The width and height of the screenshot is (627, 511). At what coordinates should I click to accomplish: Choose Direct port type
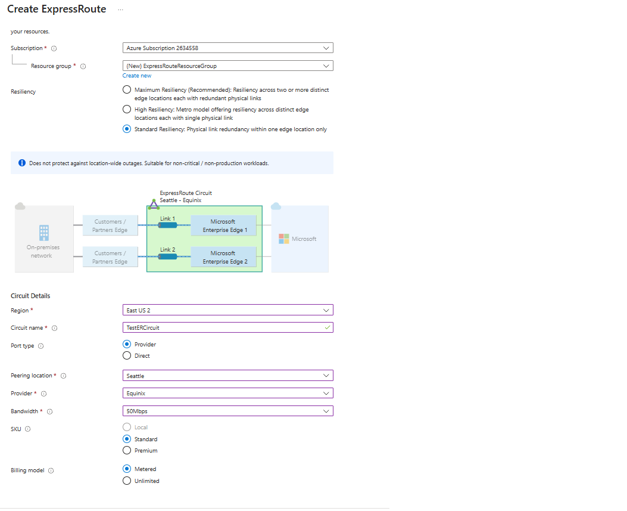click(127, 355)
